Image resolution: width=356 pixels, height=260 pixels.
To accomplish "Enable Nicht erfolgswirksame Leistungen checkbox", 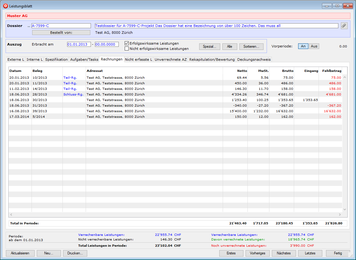I will pos(127,48).
